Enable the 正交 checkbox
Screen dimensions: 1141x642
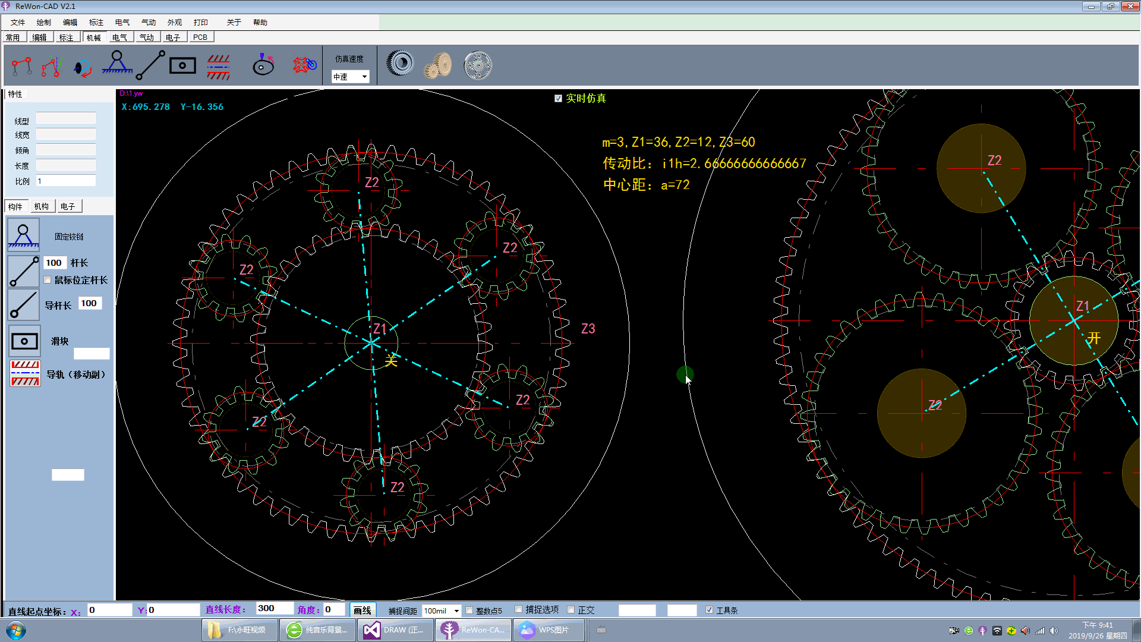(x=571, y=610)
